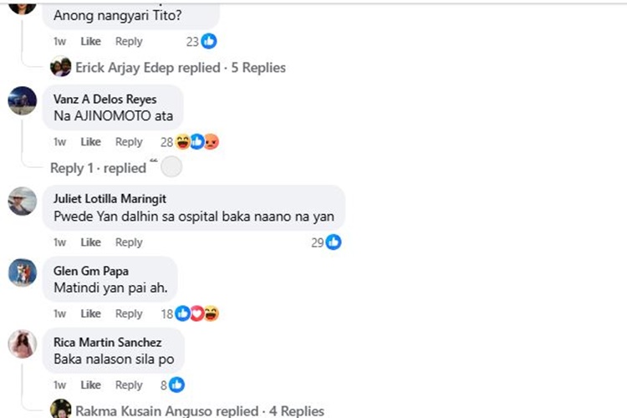Reply to Juliet Lotilla Maringit's comment
This screenshot has height=418, width=627.
129,242
